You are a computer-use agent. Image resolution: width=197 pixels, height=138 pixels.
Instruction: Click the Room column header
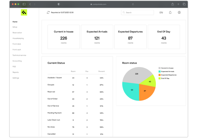click(73, 71)
